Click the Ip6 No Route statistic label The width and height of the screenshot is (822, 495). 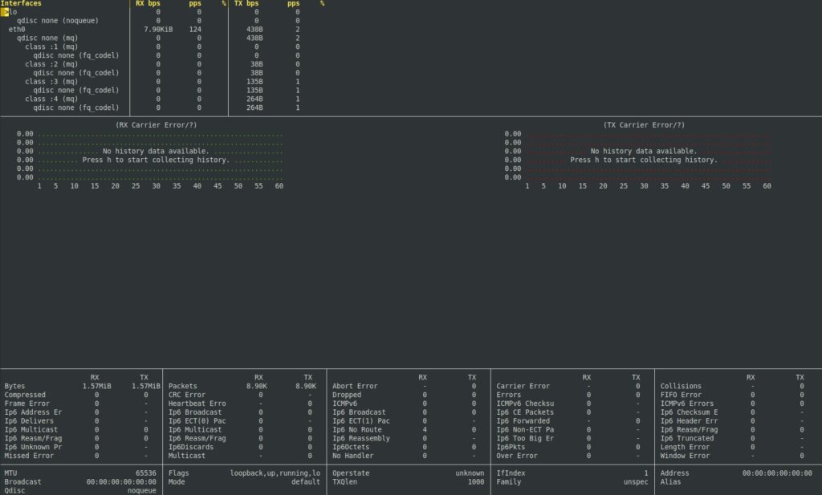coord(359,429)
